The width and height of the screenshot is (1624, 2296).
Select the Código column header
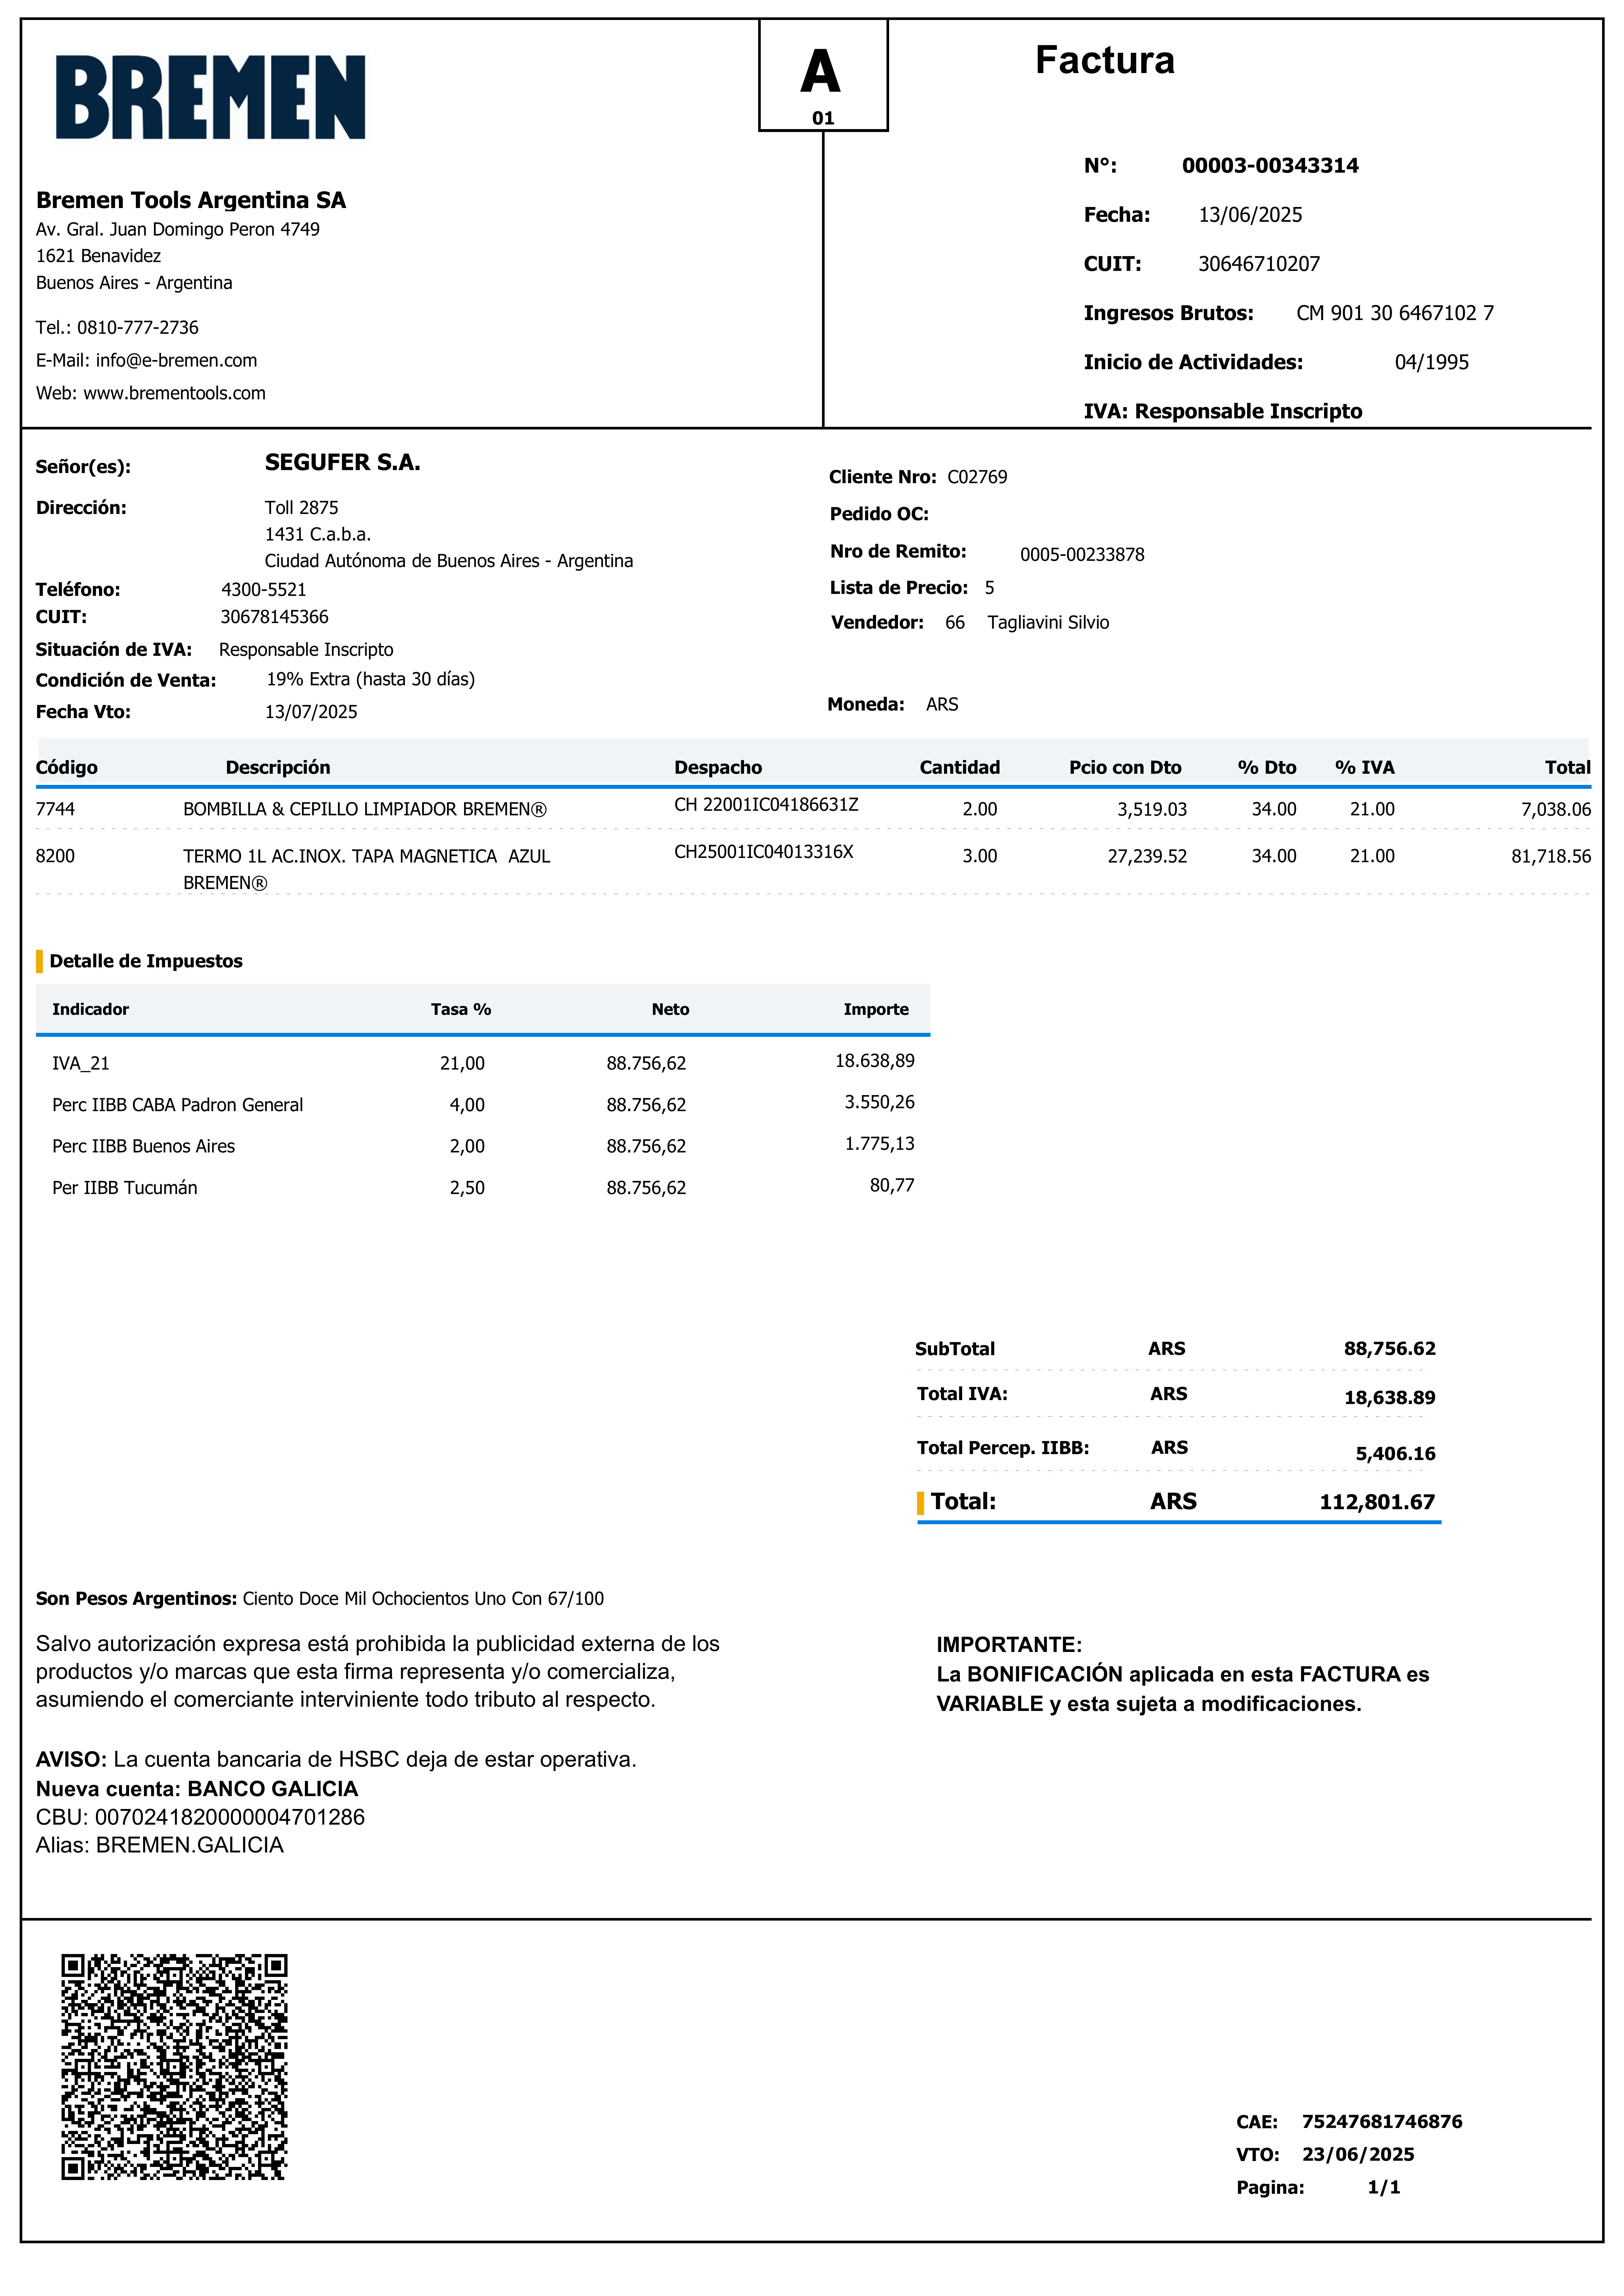click(x=66, y=767)
